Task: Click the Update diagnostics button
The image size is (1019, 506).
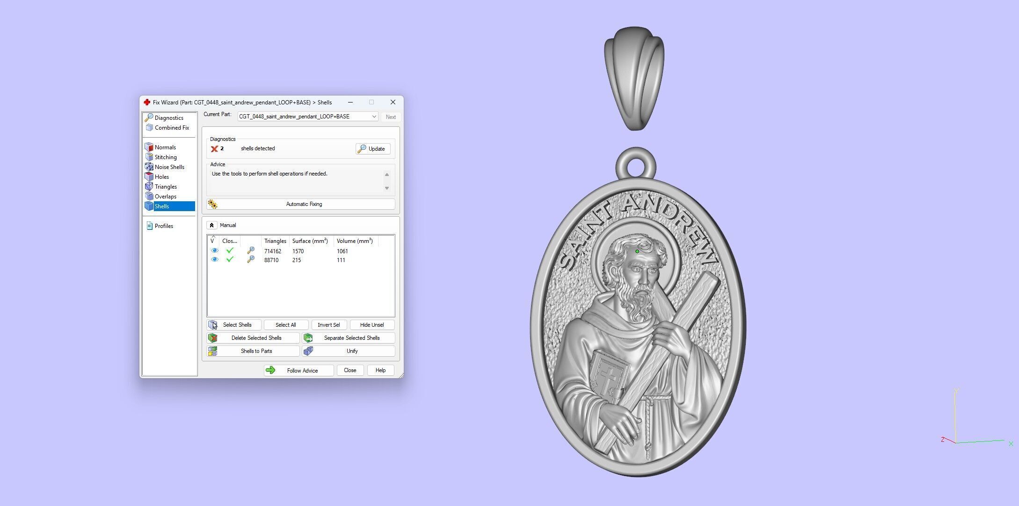Action: pyautogui.click(x=373, y=149)
